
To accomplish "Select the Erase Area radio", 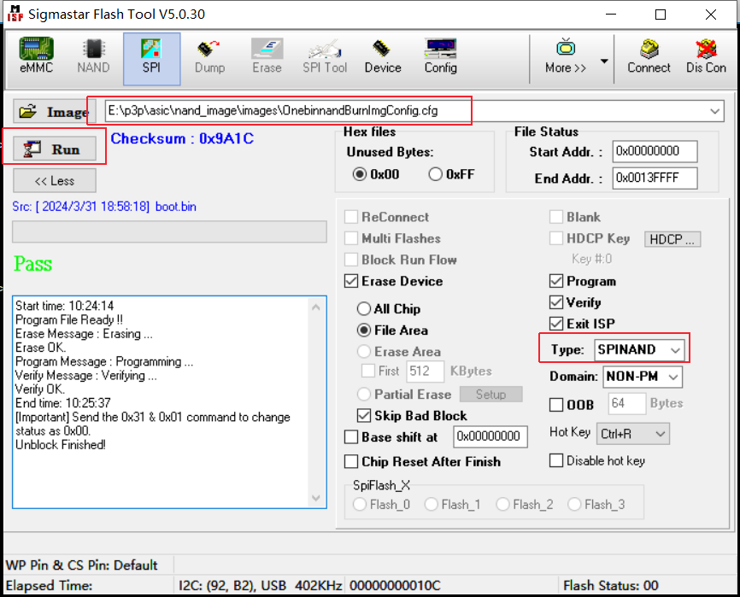I will [363, 351].
